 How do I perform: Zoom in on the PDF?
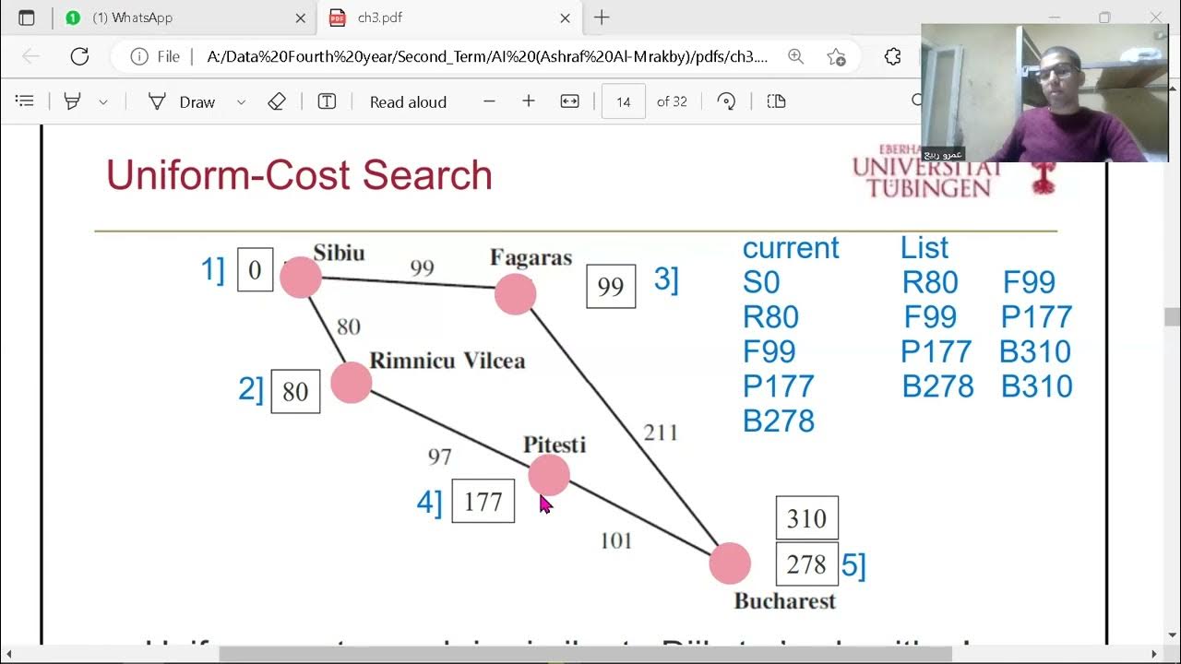point(529,101)
